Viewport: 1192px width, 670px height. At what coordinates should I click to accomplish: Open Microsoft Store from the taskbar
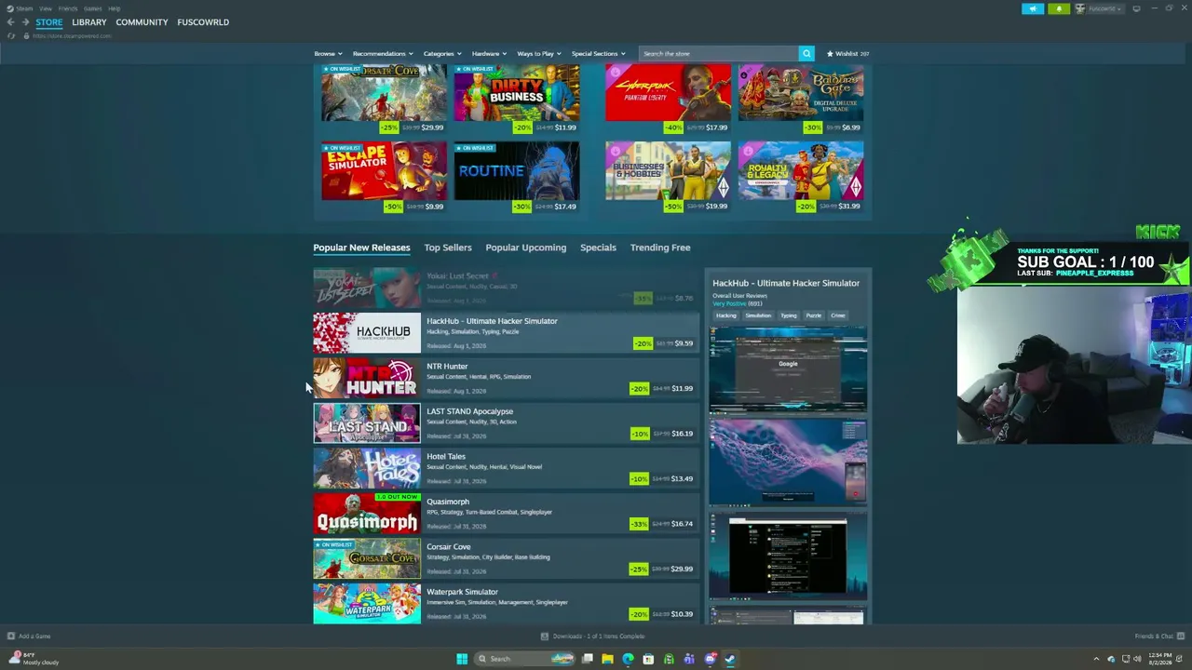[x=648, y=659]
